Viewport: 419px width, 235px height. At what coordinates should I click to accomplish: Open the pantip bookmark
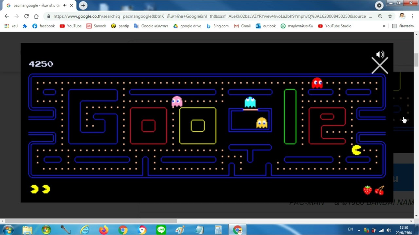point(120,26)
